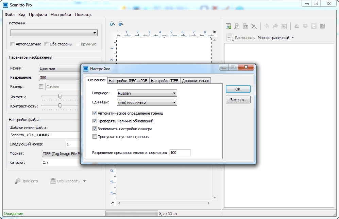The height and width of the screenshot is (219, 339).
Task: Click the Facebook share icon
Action: pyautogui.click(x=322, y=26)
